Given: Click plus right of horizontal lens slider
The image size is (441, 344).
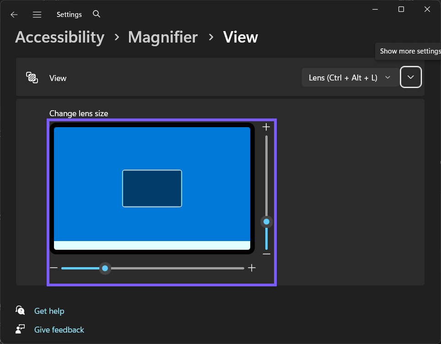Looking at the screenshot, I should pyautogui.click(x=252, y=268).
